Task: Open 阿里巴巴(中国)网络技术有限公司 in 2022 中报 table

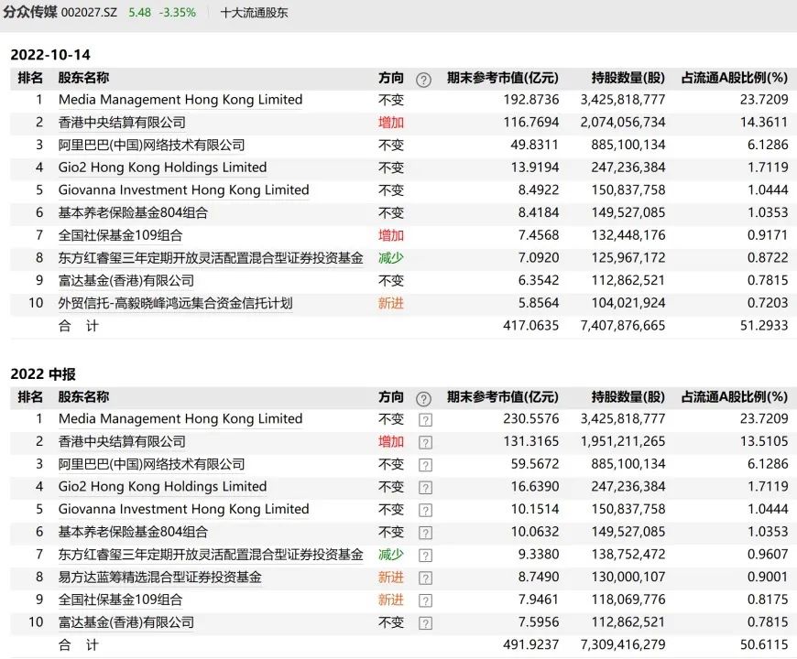Action: point(151,464)
